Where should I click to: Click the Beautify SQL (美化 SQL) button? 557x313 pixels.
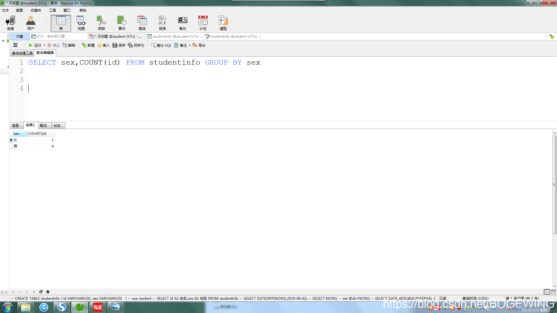[x=161, y=46]
